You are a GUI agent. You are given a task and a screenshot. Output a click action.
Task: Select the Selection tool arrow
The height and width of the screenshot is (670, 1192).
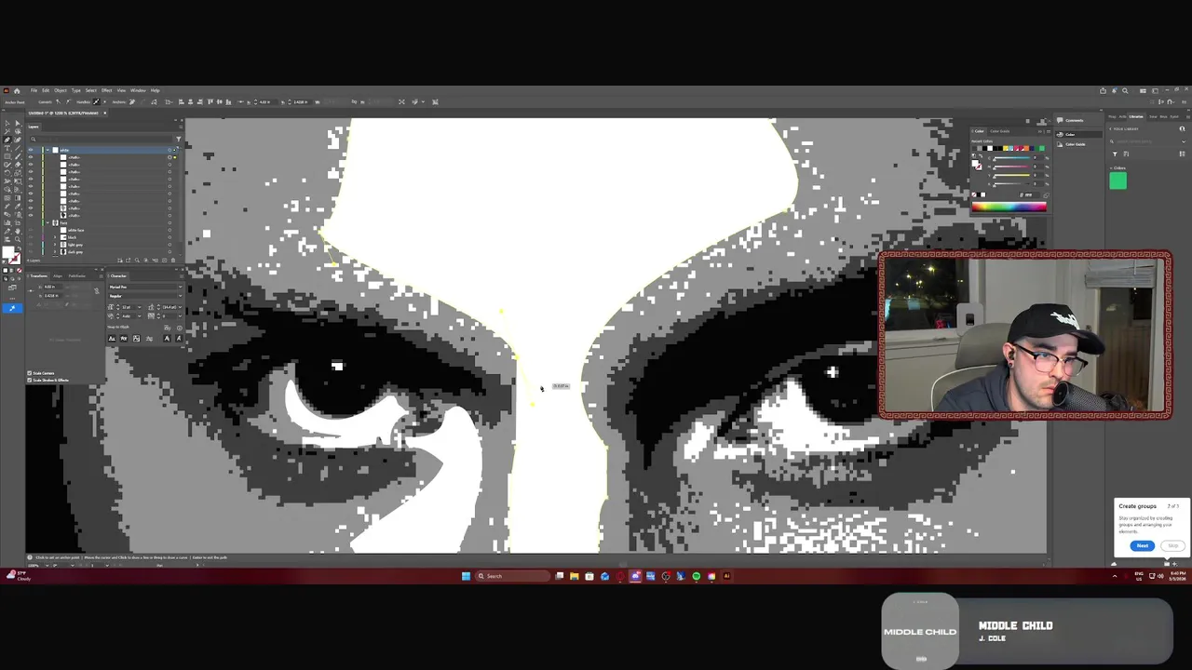[7, 123]
